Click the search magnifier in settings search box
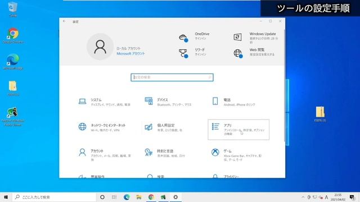Screen dimensions: 360x202 point(210,77)
